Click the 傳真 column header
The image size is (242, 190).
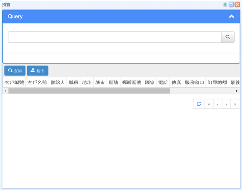coord(176,83)
